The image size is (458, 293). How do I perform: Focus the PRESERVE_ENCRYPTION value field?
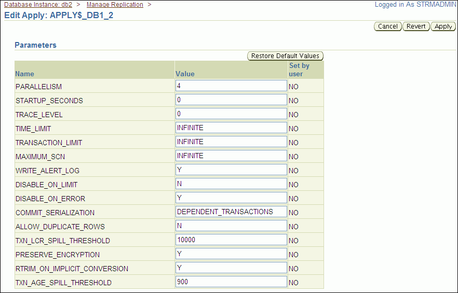click(x=231, y=254)
